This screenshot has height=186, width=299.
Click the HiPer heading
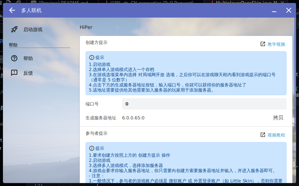(x=86, y=27)
